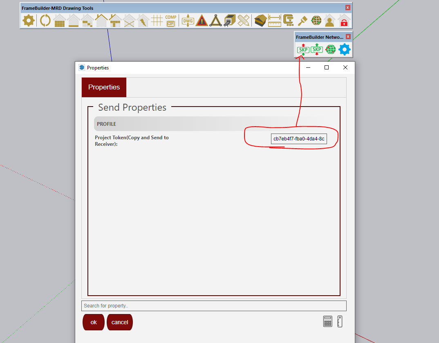Focus the Search for property field
Viewport: 439px width, 343px height.
[214, 306]
